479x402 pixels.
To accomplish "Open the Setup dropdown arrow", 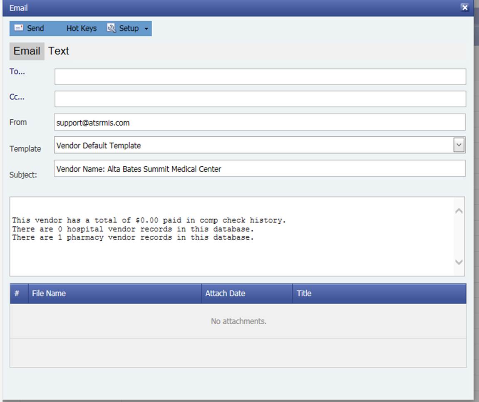I will [146, 28].
